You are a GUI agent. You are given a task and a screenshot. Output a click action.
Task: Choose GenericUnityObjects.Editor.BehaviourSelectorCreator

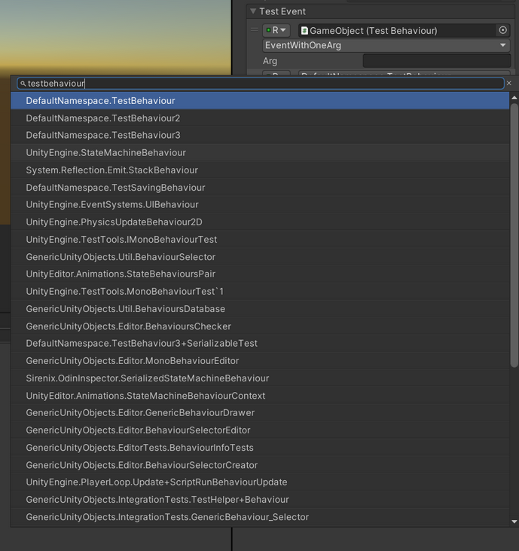(x=260, y=465)
